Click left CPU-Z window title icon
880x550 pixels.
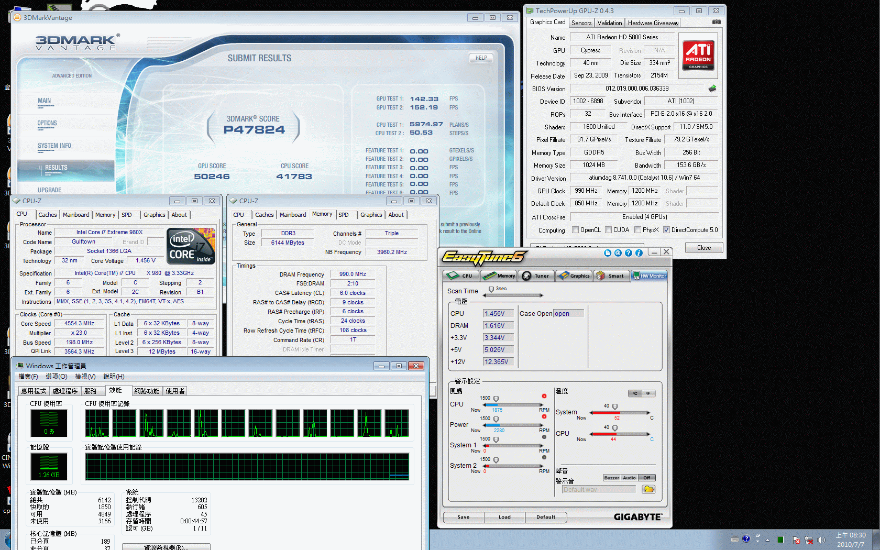pos(16,201)
